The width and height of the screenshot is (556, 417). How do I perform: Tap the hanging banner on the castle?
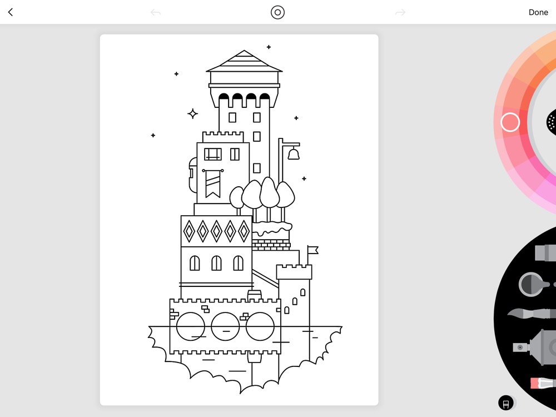(212, 184)
